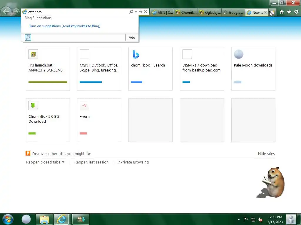Show hidden tray icons arrow
The height and width of the screenshot is (225, 301).
[x=239, y=219]
